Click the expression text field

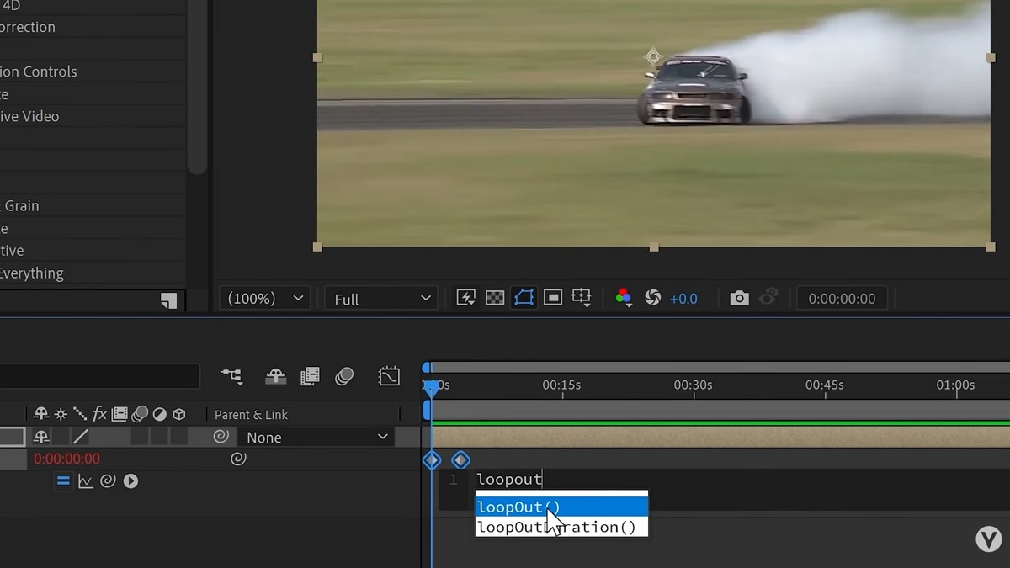click(724, 490)
